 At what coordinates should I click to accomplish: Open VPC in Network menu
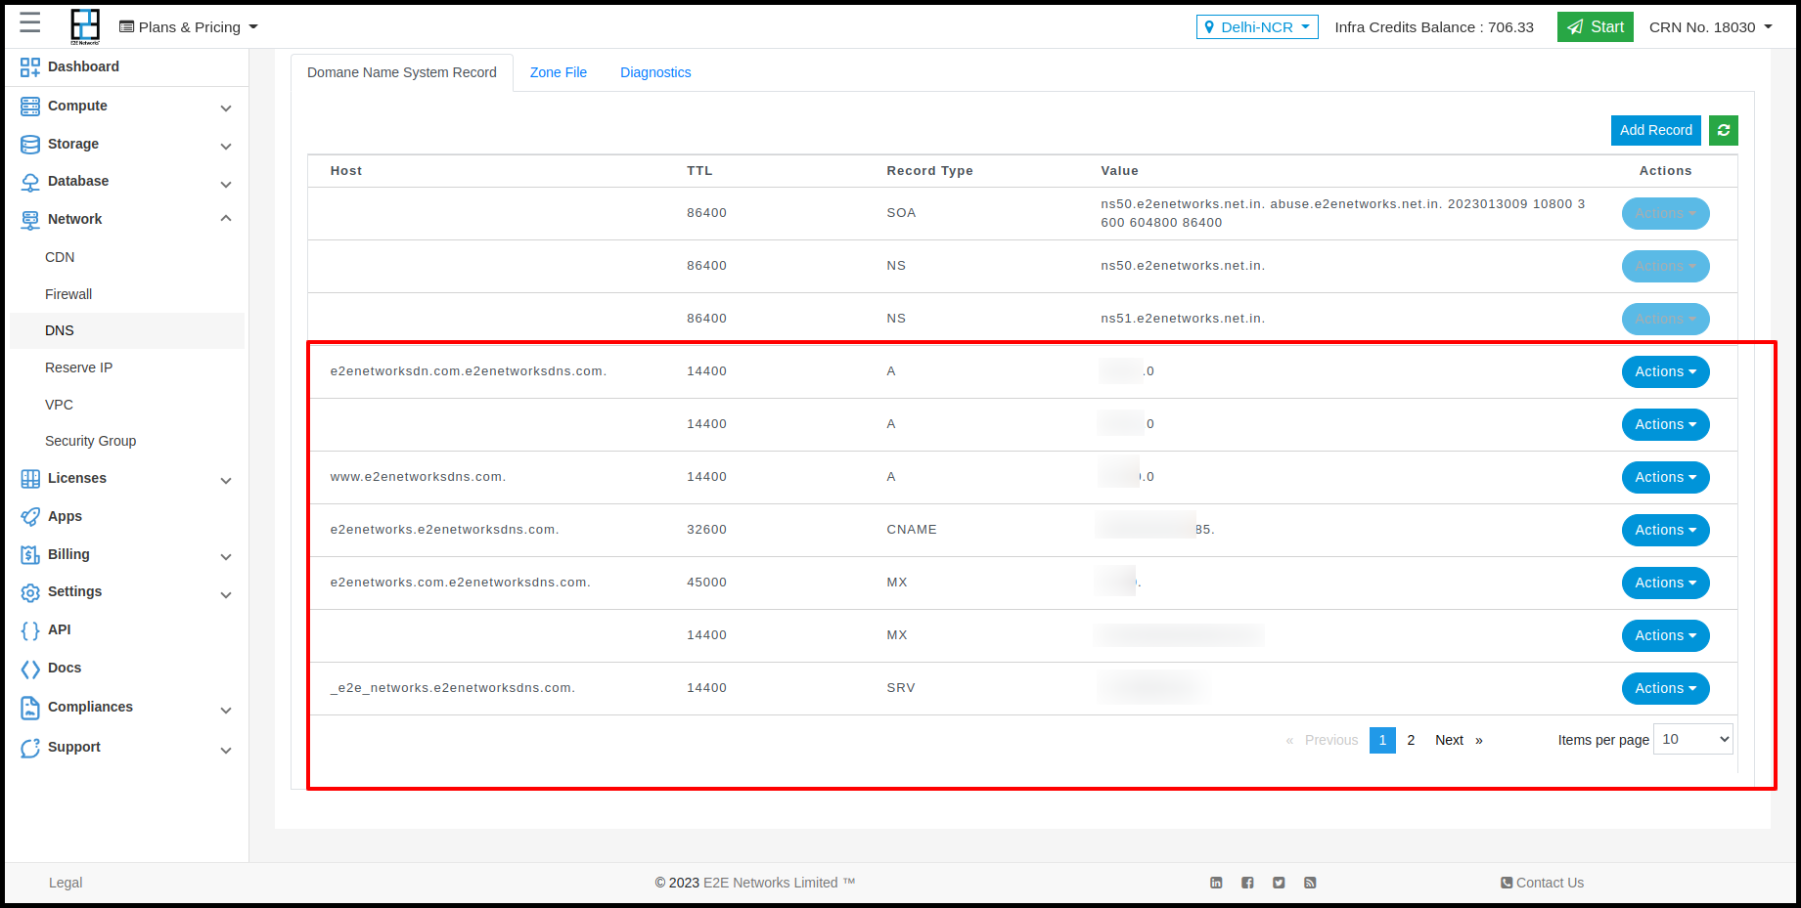point(59,405)
